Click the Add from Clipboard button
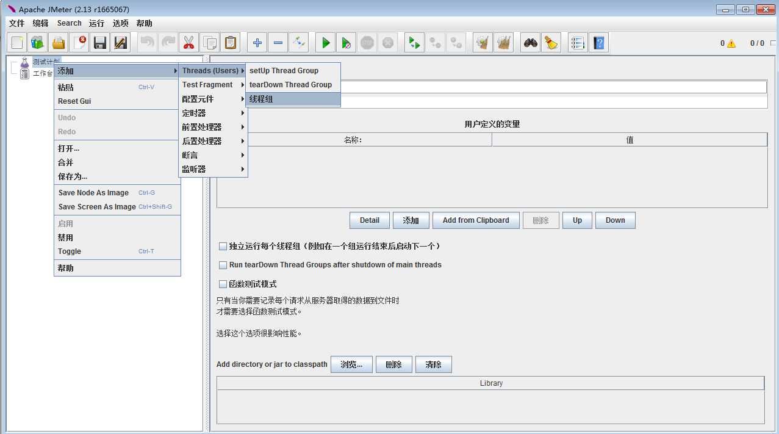The image size is (779, 434). 476,220
